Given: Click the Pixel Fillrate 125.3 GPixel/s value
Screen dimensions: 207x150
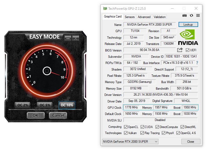Looking at the screenshot, I should tap(135, 76).
